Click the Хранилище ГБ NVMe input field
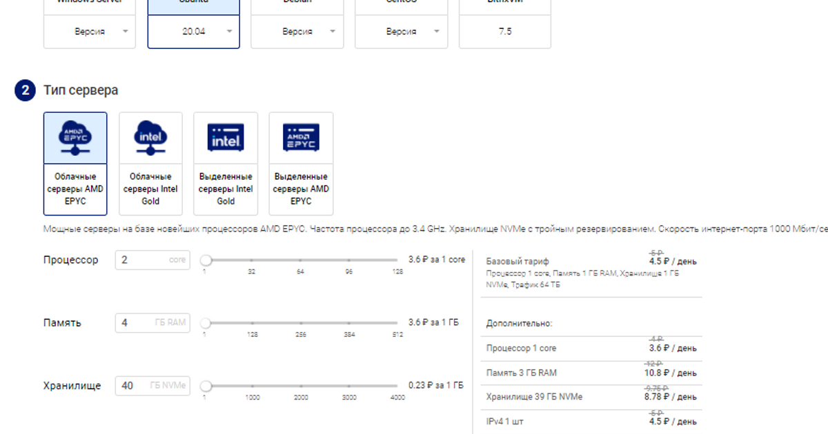The height and width of the screenshot is (434, 828). point(152,386)
